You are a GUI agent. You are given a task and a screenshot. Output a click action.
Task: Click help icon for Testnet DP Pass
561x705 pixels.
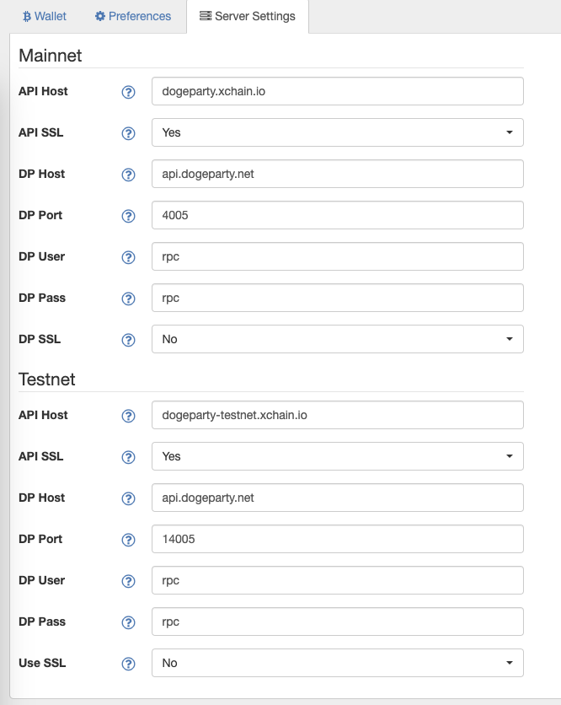[129, 622]
